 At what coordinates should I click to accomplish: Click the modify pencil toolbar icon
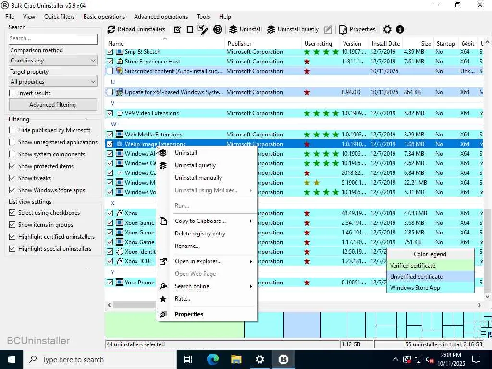click(328, 29)
